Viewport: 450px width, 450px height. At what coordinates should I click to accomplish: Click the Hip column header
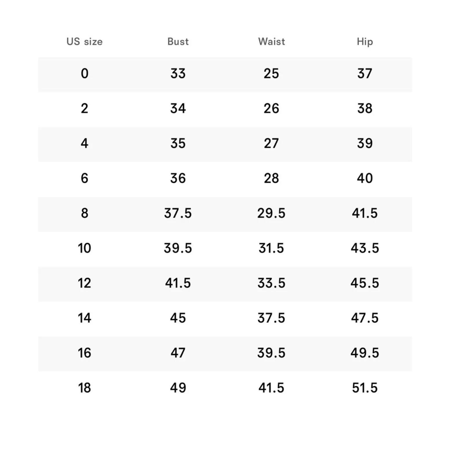pos(365,42)
